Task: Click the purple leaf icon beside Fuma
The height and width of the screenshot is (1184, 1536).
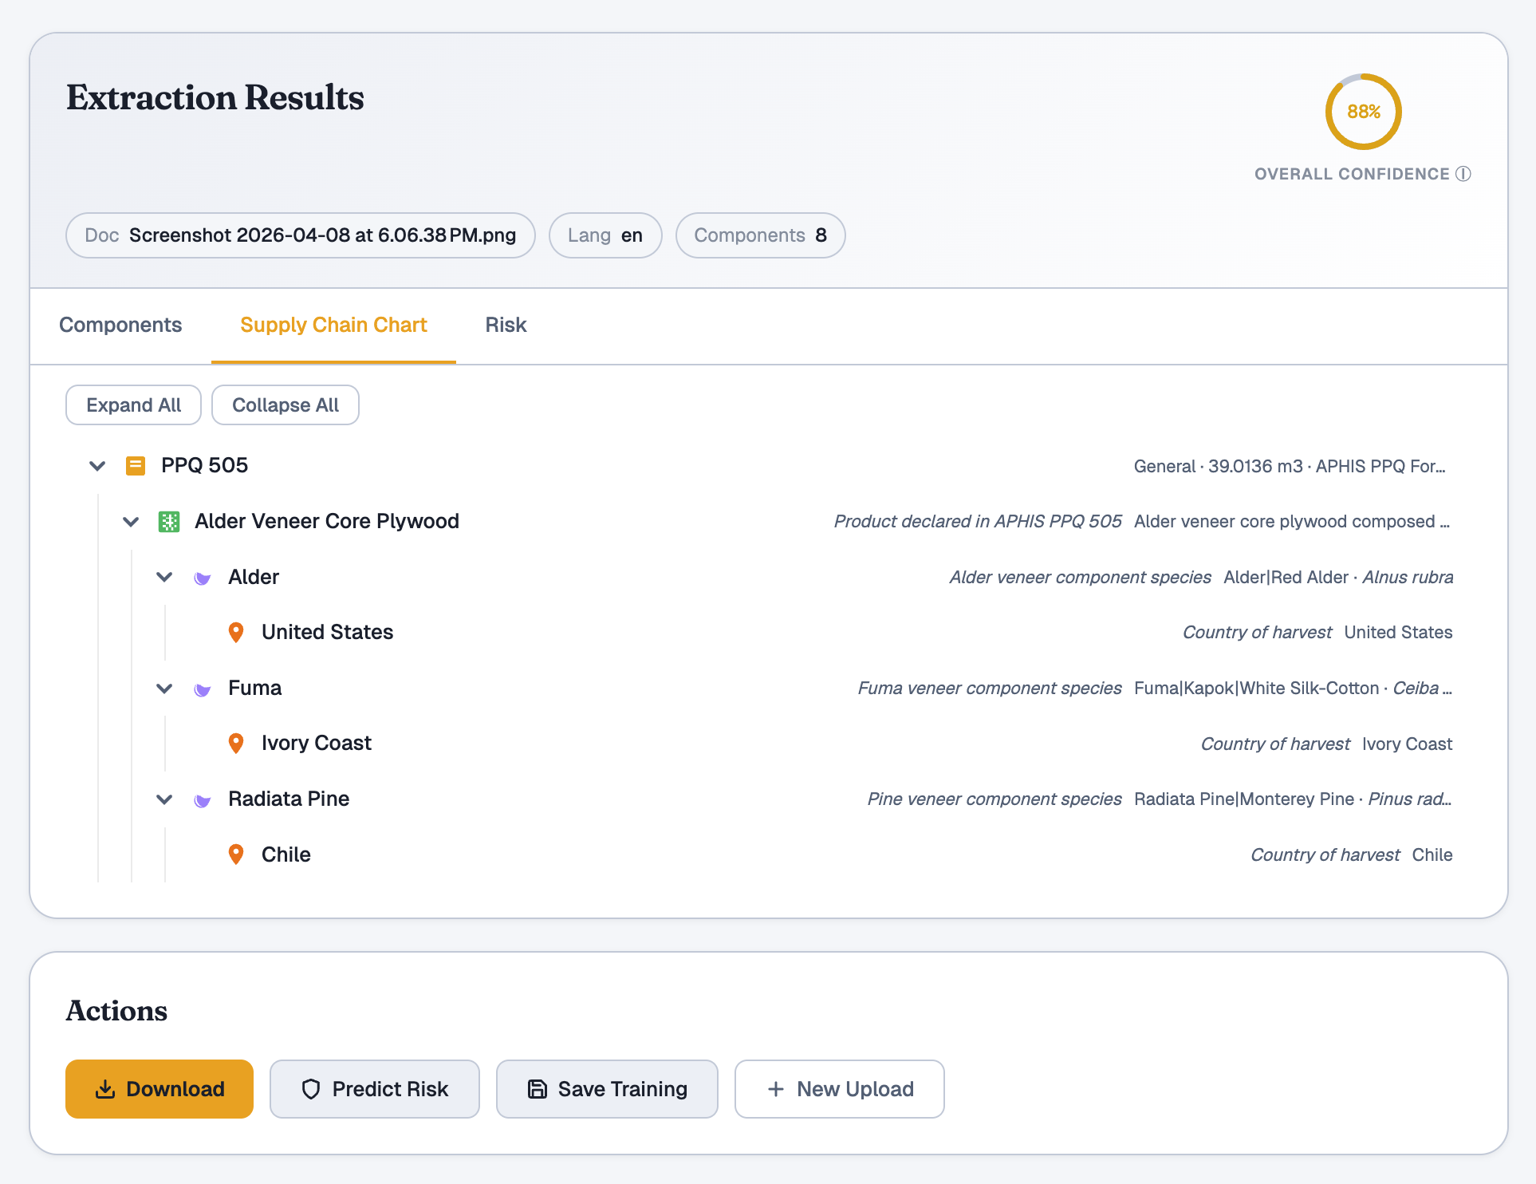Action: pyautogui.click(x=203, y=689)
